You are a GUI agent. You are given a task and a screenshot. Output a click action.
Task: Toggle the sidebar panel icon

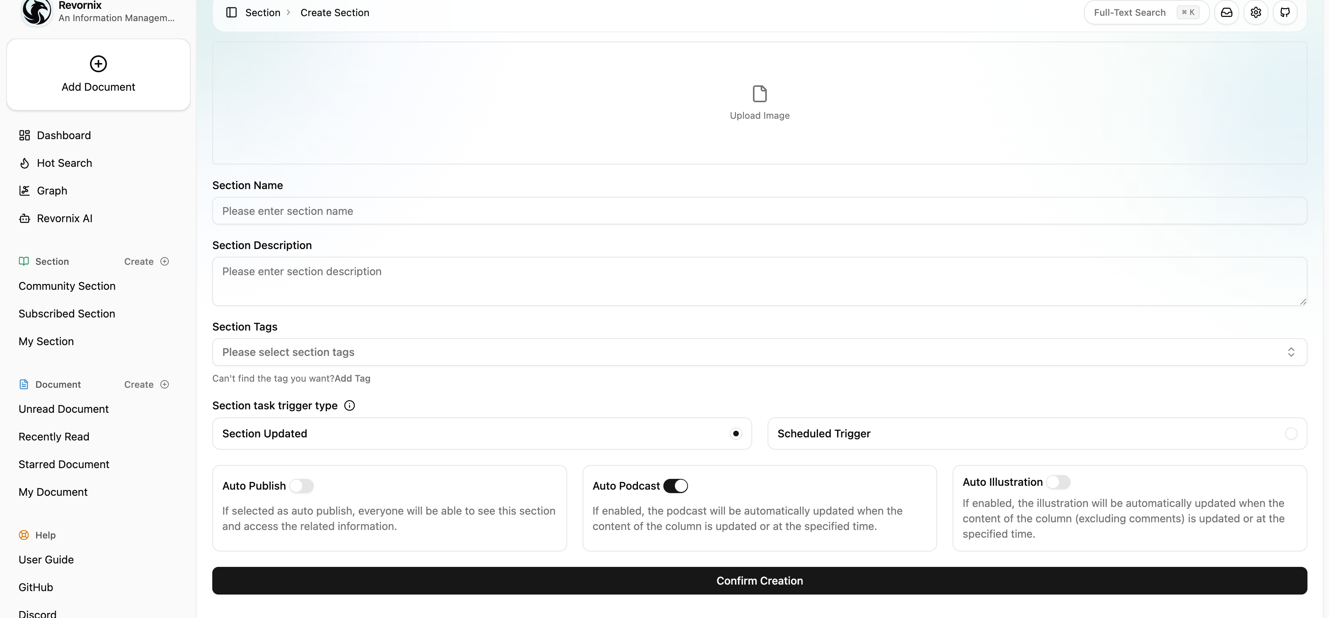[231, 12]
